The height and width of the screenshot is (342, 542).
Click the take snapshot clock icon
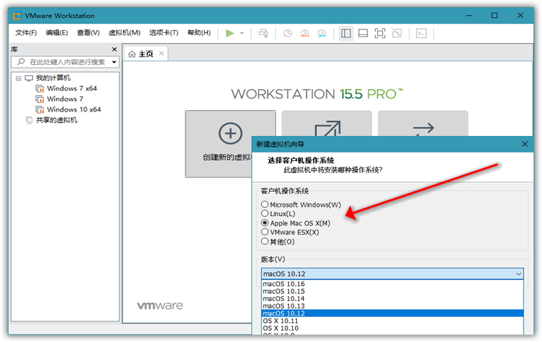[287, 33]
